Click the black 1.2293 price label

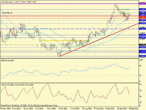click(x=142, y=45)
